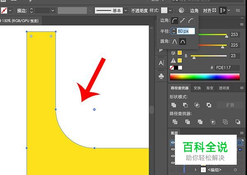
Task: Select the None swatch in Color panel
Action: coord(172,68)
